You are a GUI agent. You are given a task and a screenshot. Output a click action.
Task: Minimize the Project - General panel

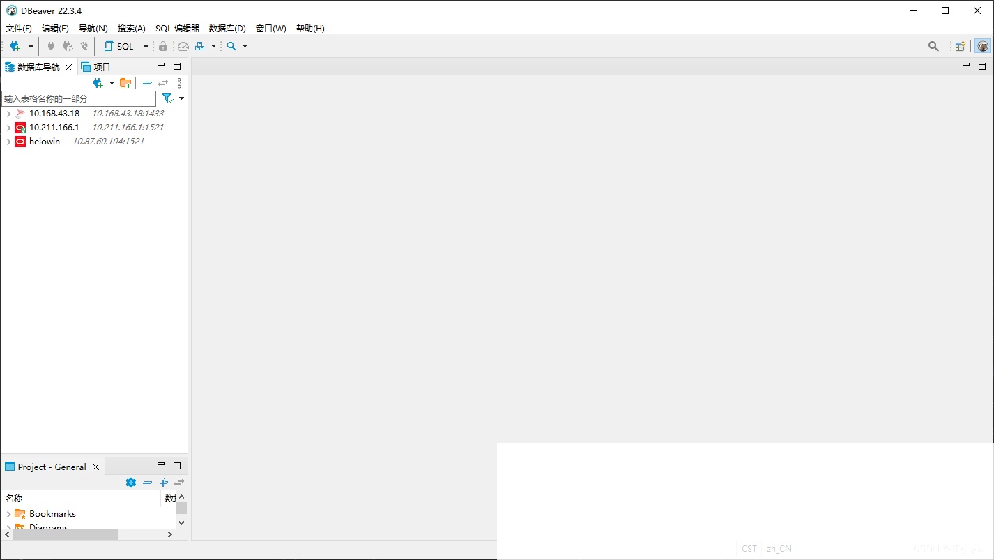[161, 465]
